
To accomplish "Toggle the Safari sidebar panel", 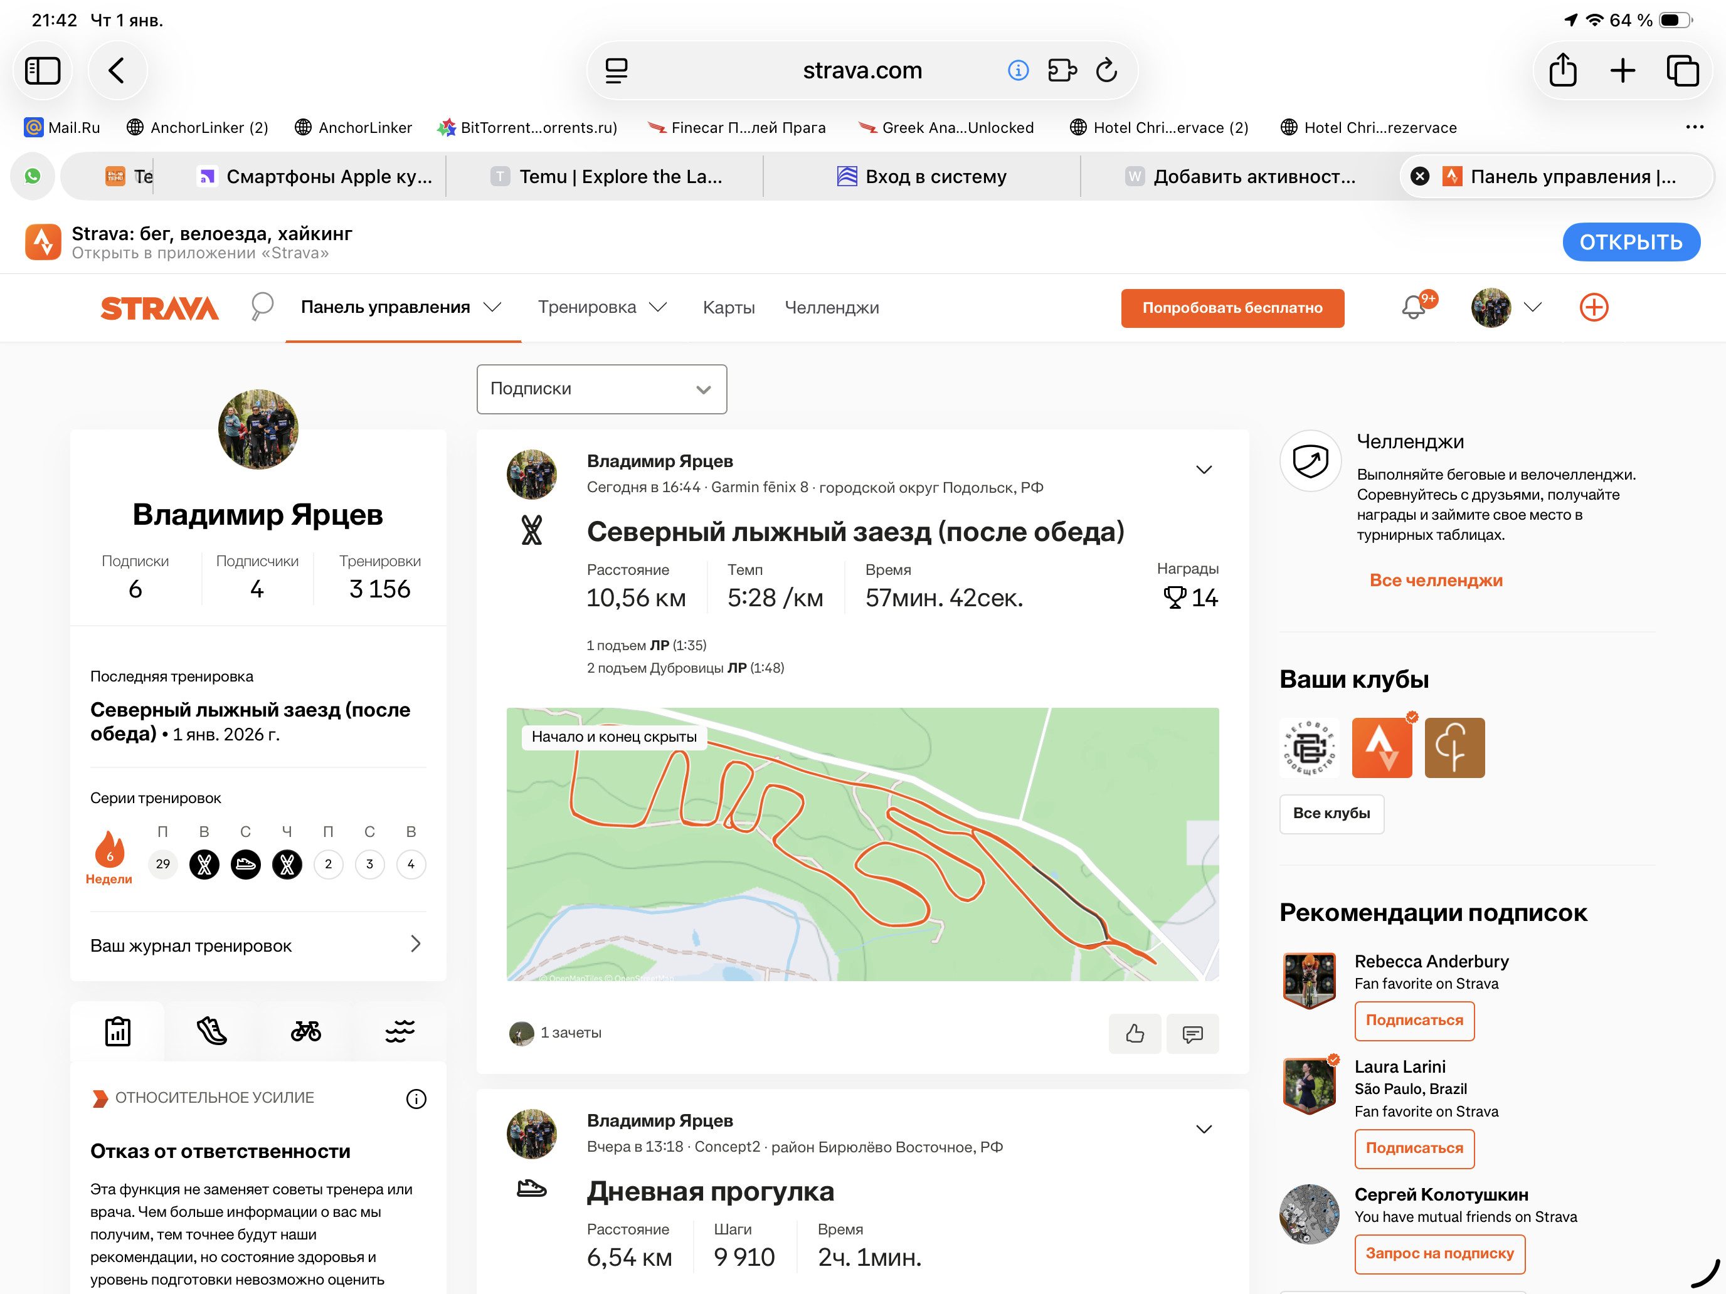I will click(x=43, y=70).
